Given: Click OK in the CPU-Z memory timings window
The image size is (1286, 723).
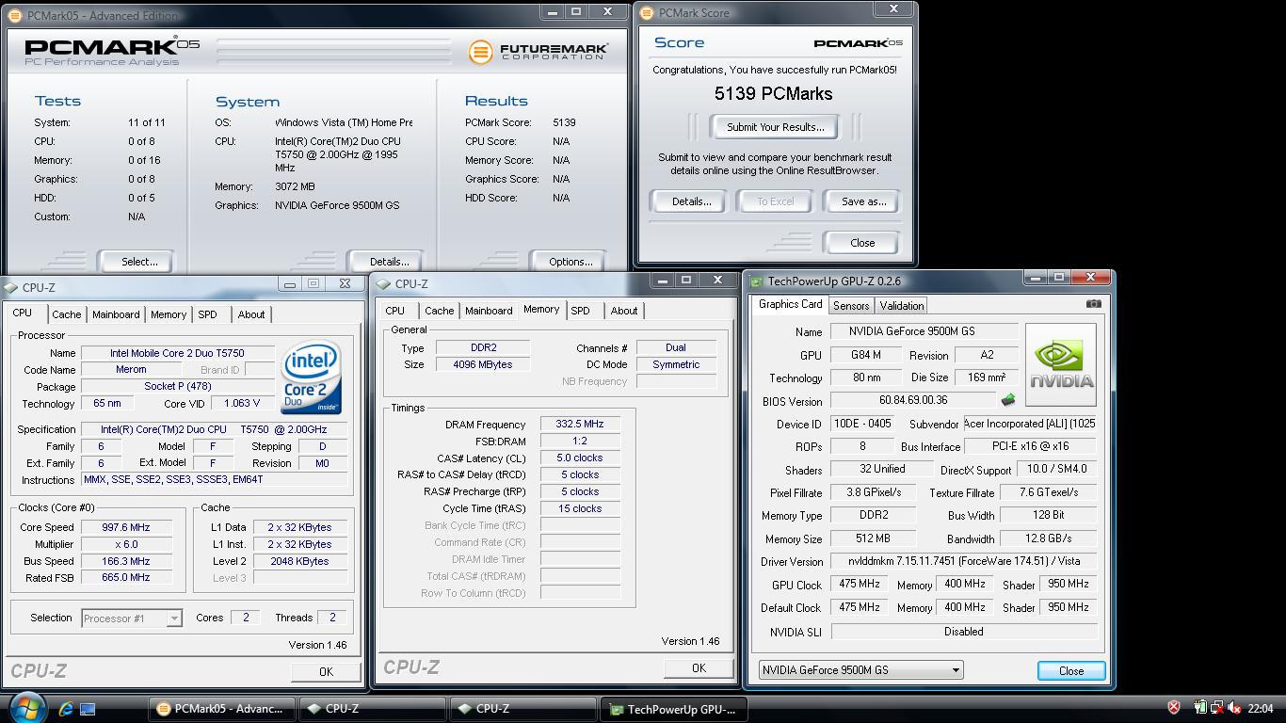Looking at the screenshot, I should click(x=698, y=667).
